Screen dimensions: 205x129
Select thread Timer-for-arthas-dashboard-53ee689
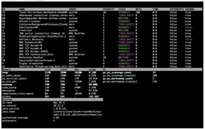[x=43, y=12]
